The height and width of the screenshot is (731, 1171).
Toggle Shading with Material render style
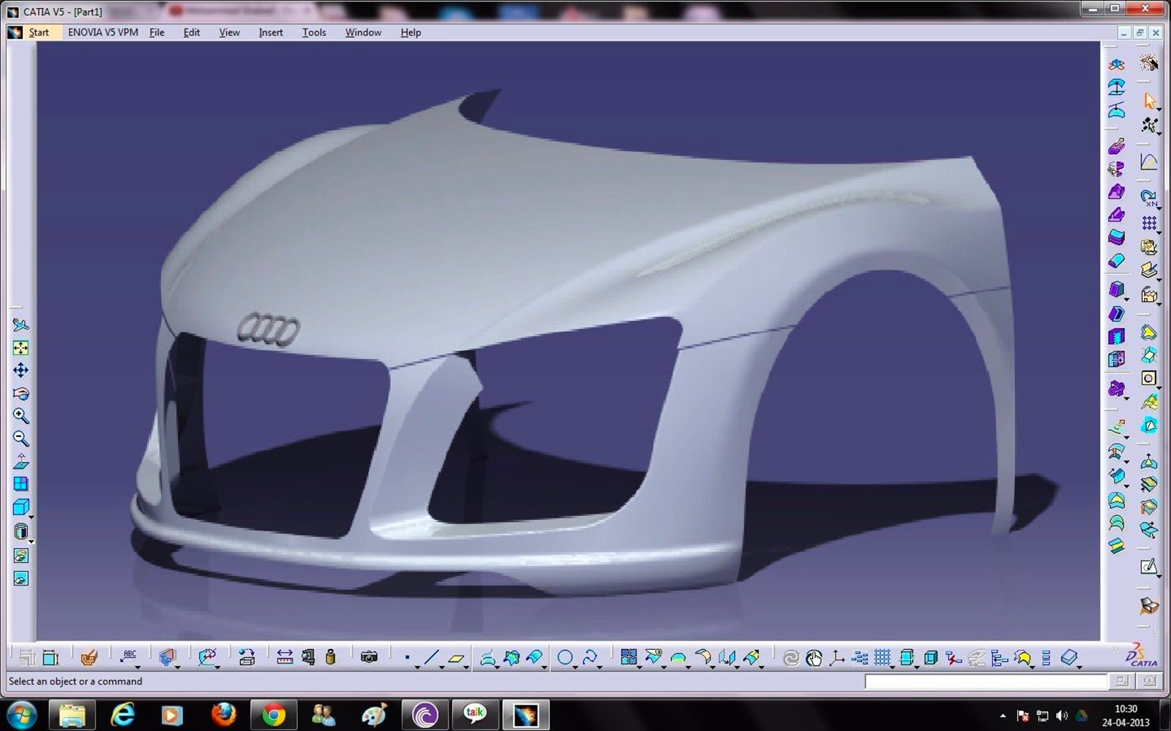click(x=20, y=531)
